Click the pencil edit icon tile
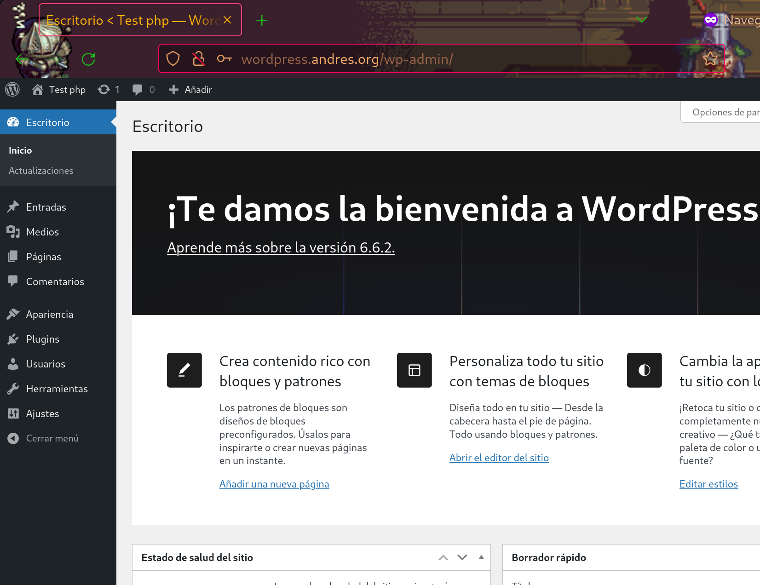The image size is (760, 585). (x=184, y=370)
